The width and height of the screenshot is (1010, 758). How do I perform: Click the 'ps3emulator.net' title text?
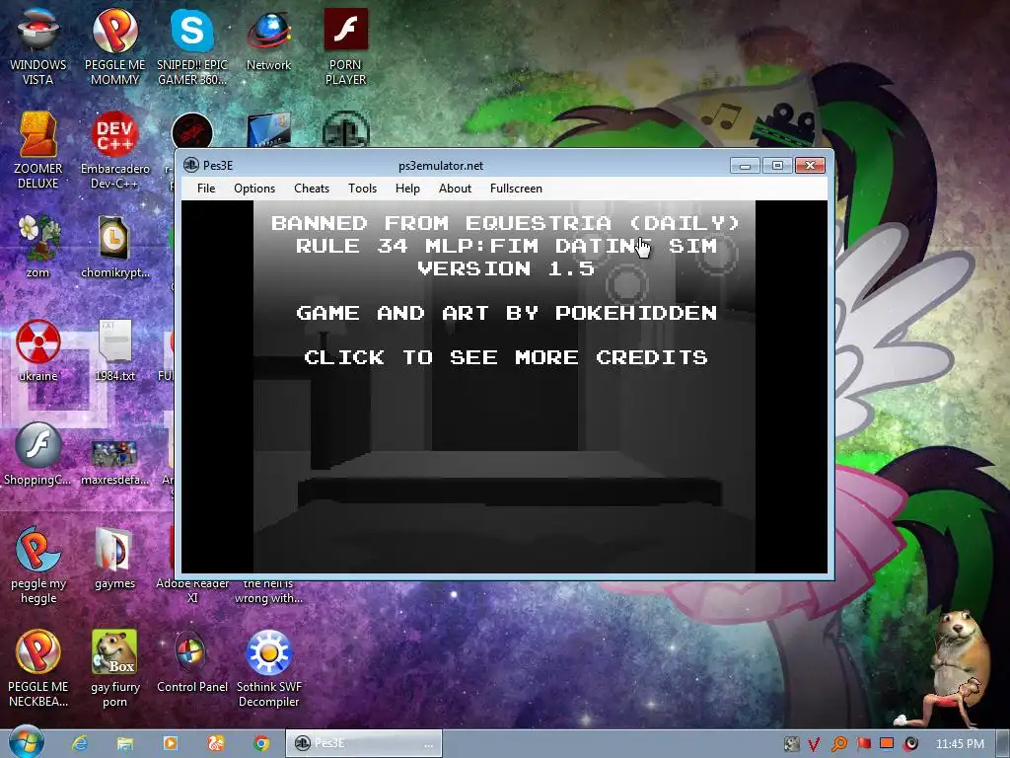click(x=441, y=166)
